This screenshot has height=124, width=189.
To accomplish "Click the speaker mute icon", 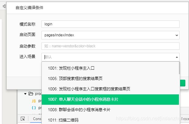I will 4,6.
